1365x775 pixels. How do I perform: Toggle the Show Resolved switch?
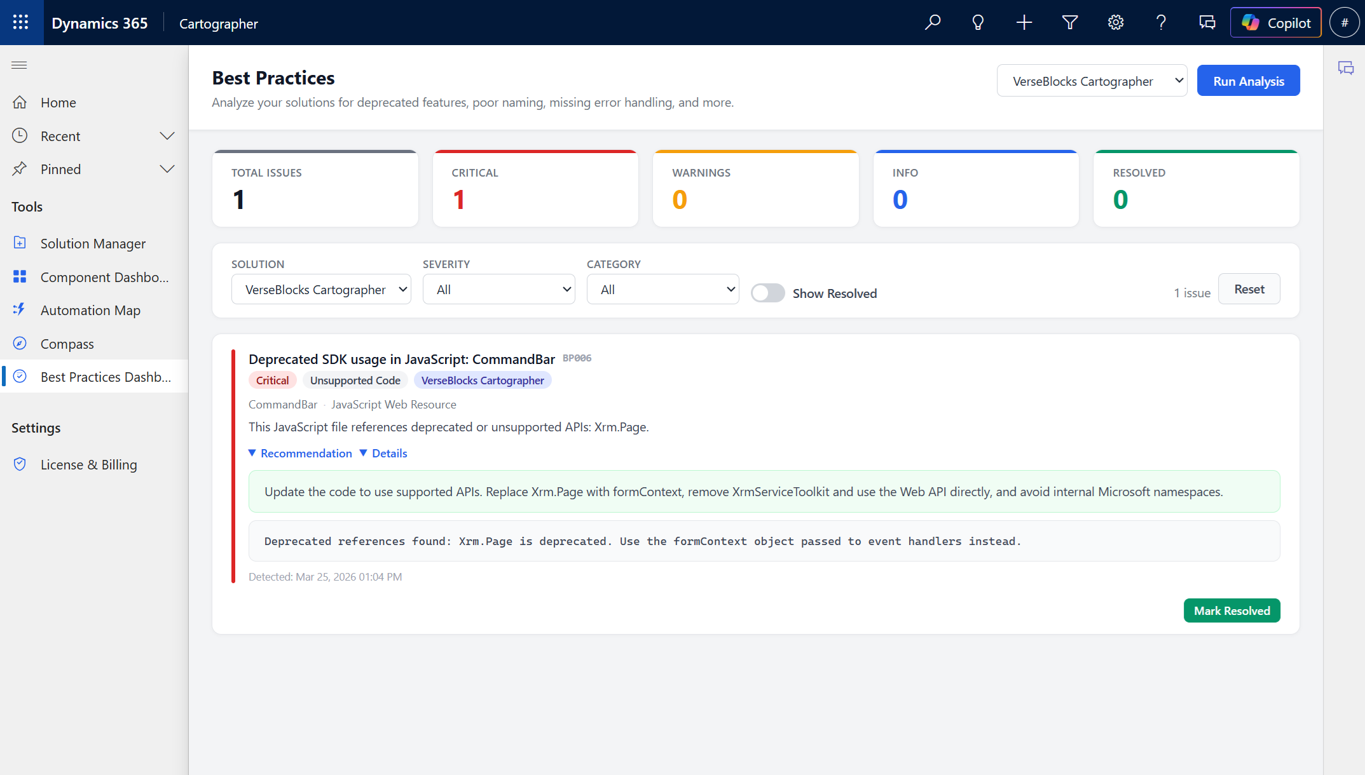tap(767, 293)
